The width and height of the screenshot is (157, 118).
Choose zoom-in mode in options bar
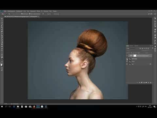7,14
